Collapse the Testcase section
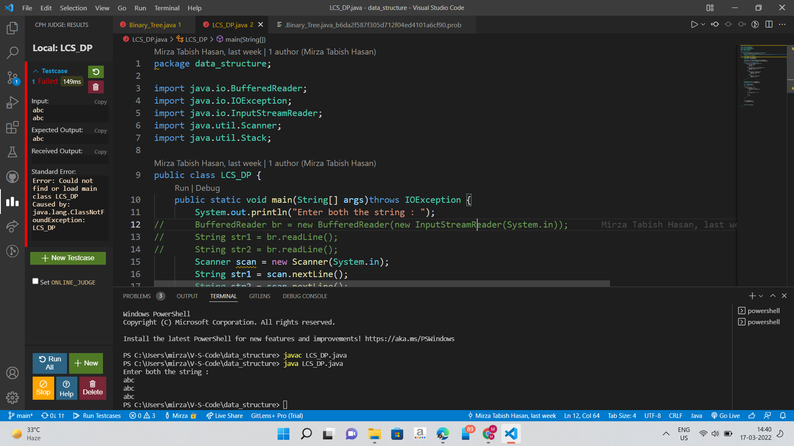 point(36,71)
